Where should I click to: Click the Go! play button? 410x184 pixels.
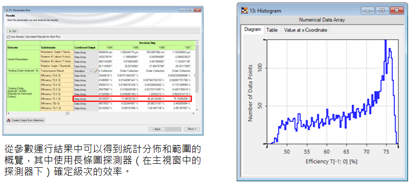(13, 31)
